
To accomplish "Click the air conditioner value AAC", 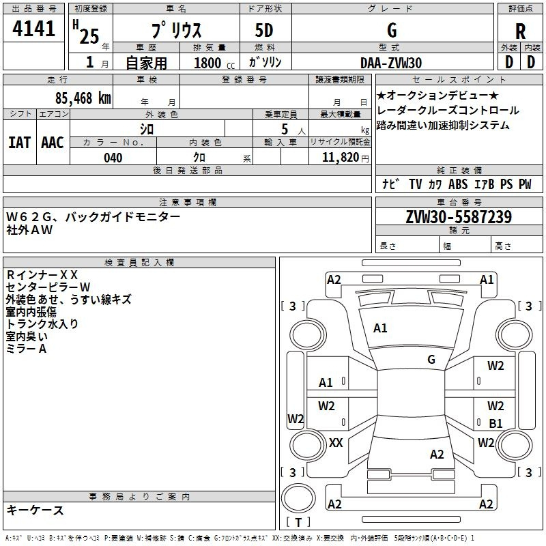I will tap(53, 143).
